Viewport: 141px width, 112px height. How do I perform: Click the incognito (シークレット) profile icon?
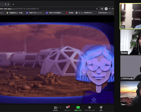106,9
